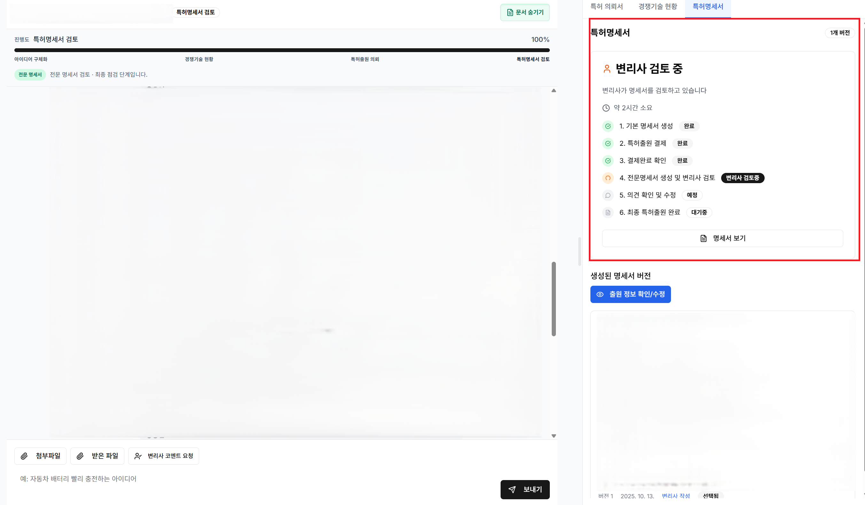Click the 100% progress value
The height and width of the screenshot is (505, 865).
pyautogui.click(x=540, y=40)
